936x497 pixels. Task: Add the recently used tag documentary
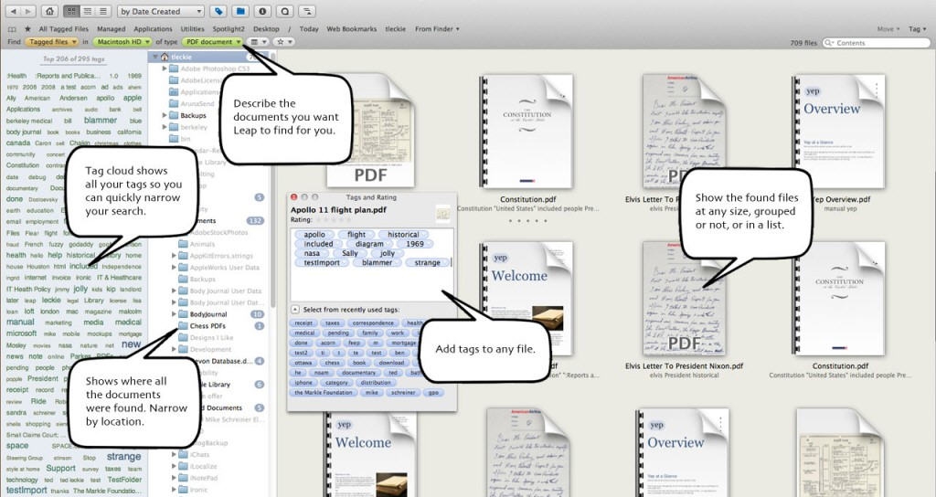[x=359, y=373]
